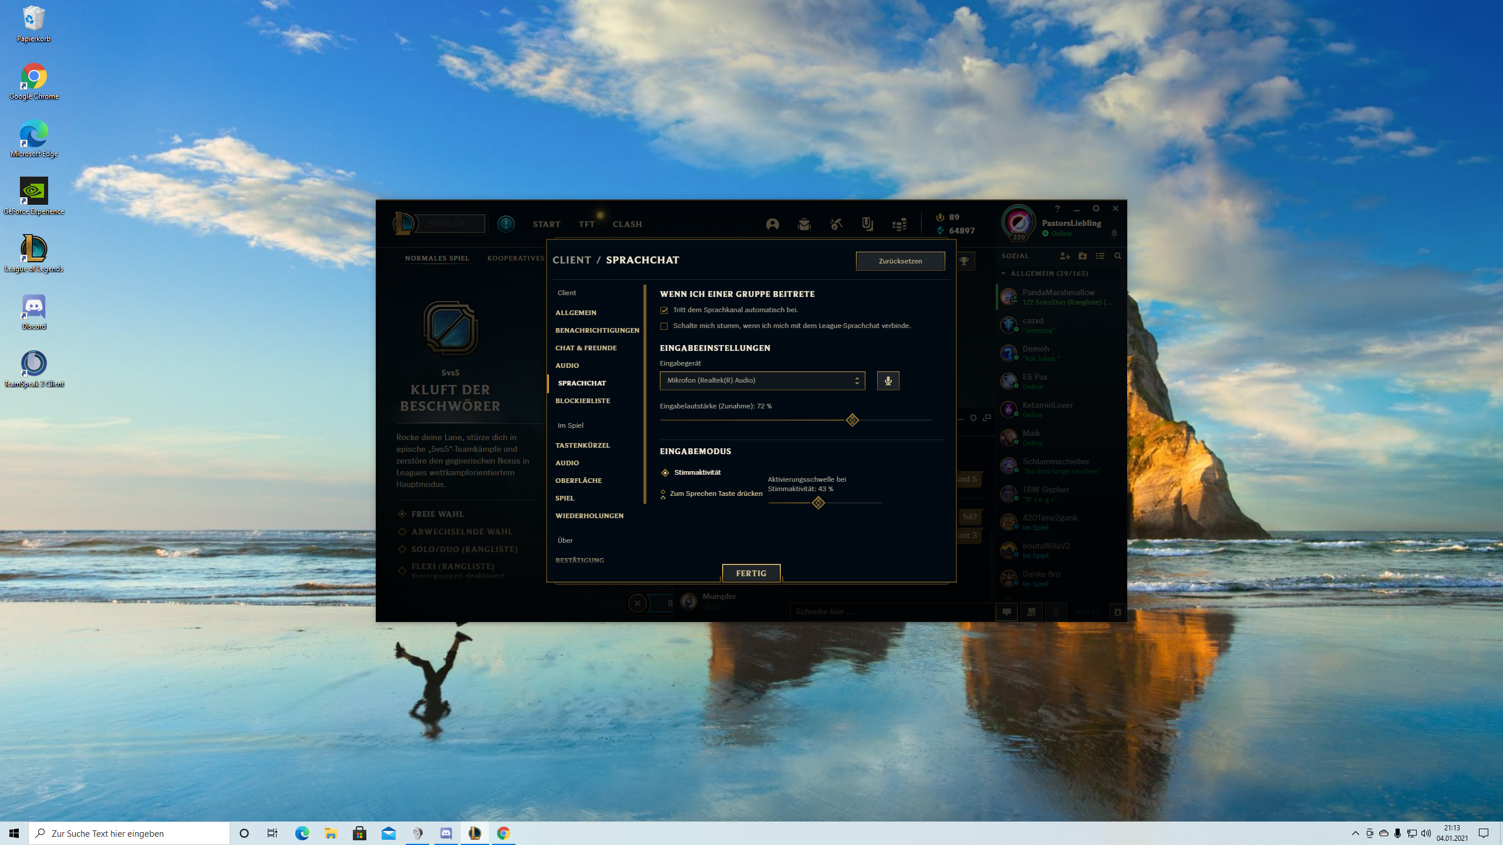Open the Eingabegerät microphone dropdown
Viewport: 1503px width, 845px height.
pos(762,381)
